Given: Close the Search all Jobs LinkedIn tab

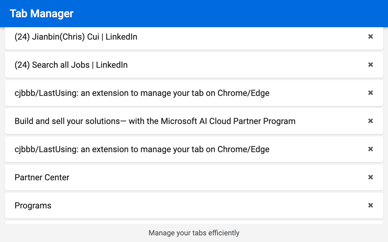Looking at the screenshot, I should pyautogui.click(x=370, y=65).
